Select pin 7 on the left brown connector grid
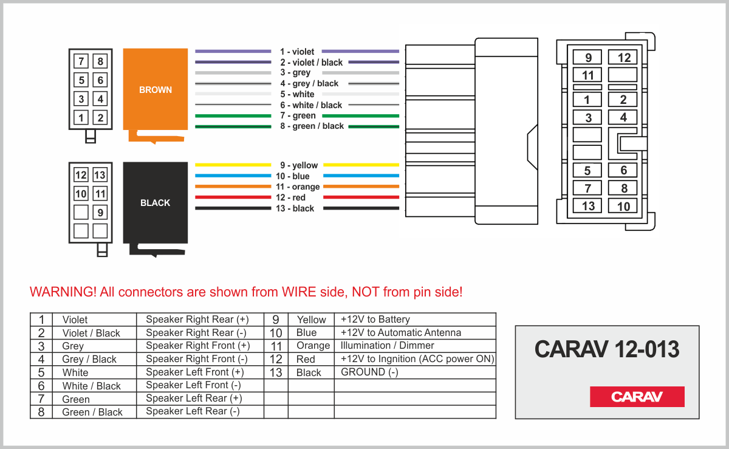This screenshot has width=729, height=449. tap(81, 61)
